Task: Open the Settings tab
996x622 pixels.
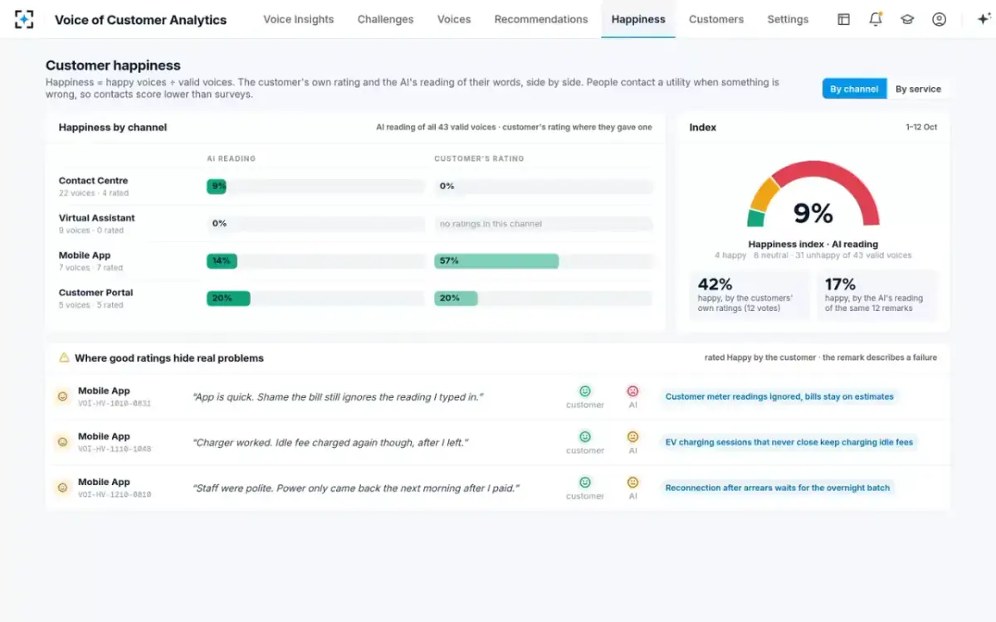Action: click(x=788, y=19)
